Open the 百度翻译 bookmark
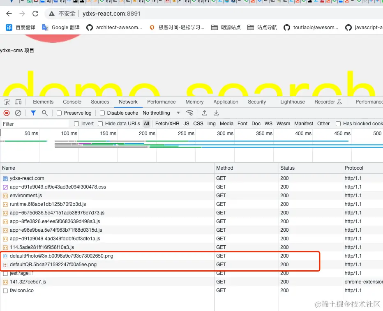383x311 pixels. pos(21,28)
